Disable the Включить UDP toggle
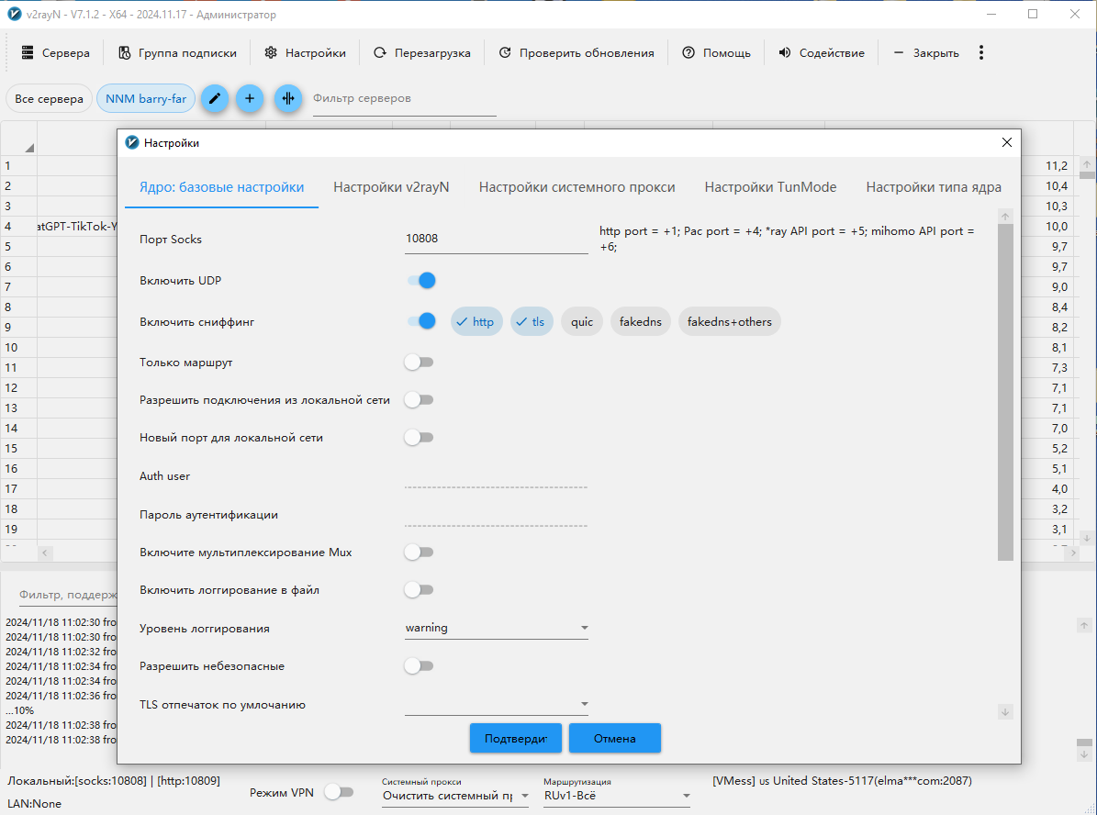 click(420, 281)
